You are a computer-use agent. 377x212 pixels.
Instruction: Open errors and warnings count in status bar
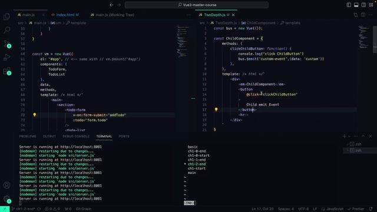pyautogui.click(x=52, y=209)
